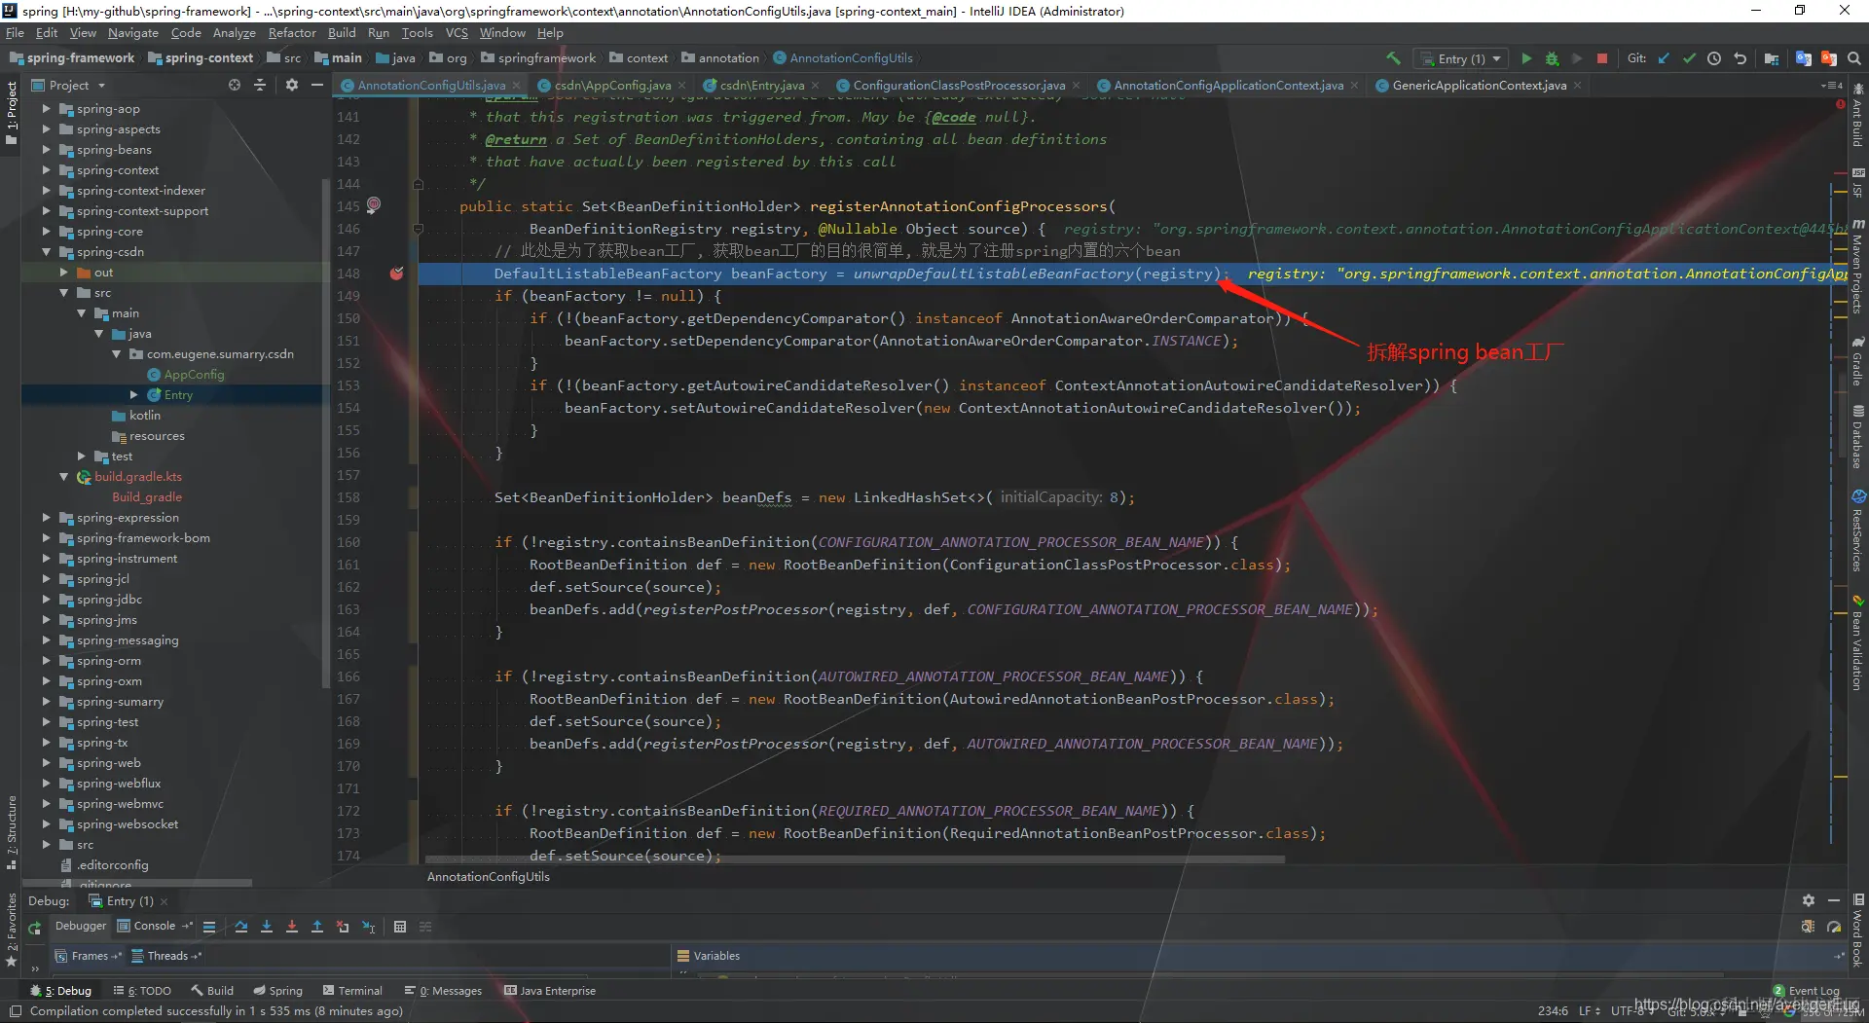Screen dimensions: 1869x1023
Task: Click Force Step Into red arrow icon
Action: [292, 927]
